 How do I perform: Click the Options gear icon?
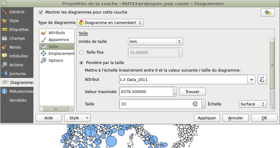(44, 60)
